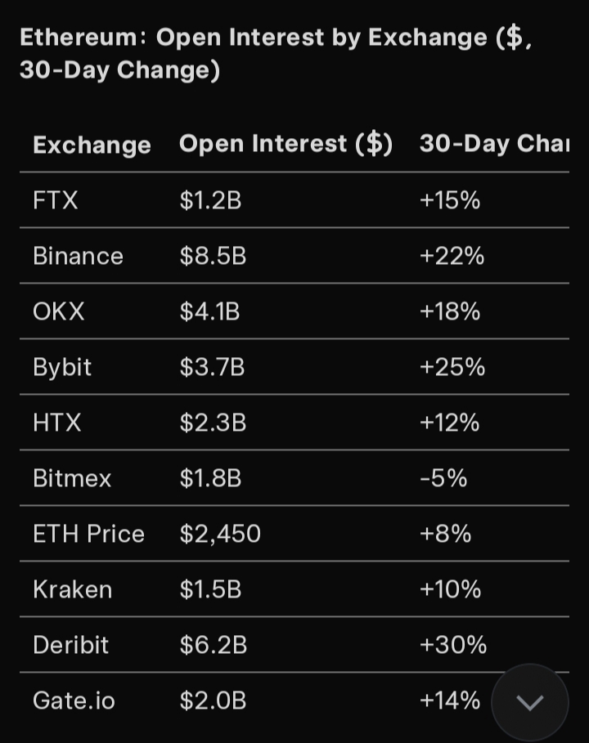Viewport: 589px width, 743px height.
Task: Click Binance's $8.5B open interest value
Action: pyautogui.click(x=213, y=256)
